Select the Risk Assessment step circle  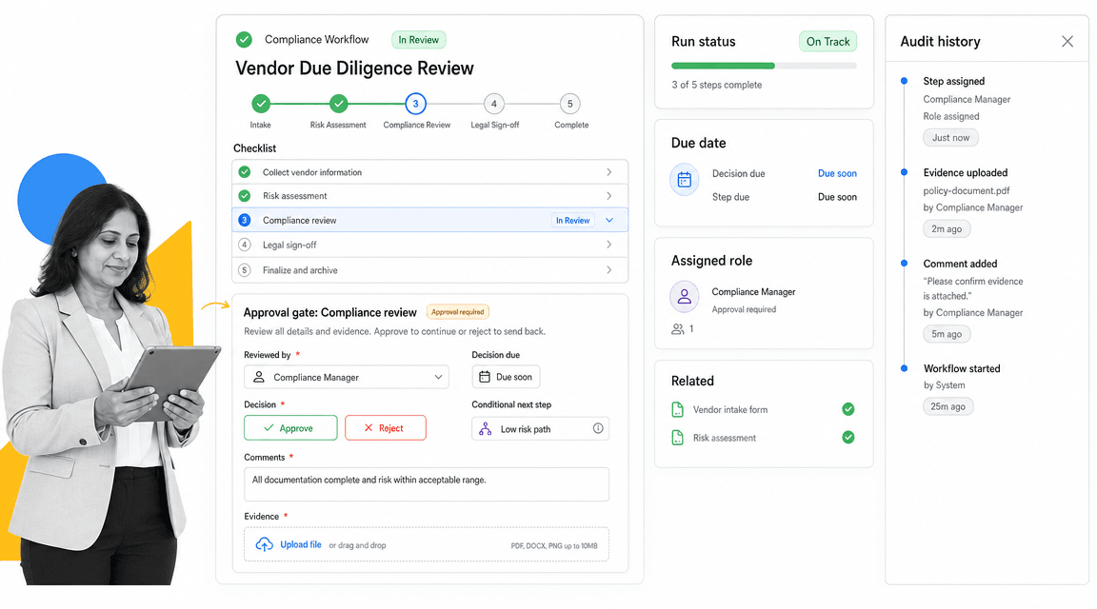click(x=339, y=104)
